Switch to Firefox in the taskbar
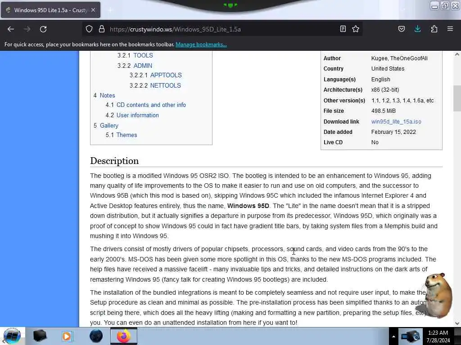Image resolution: width=461 pixels, height=345 pixels. coord(124,336)
